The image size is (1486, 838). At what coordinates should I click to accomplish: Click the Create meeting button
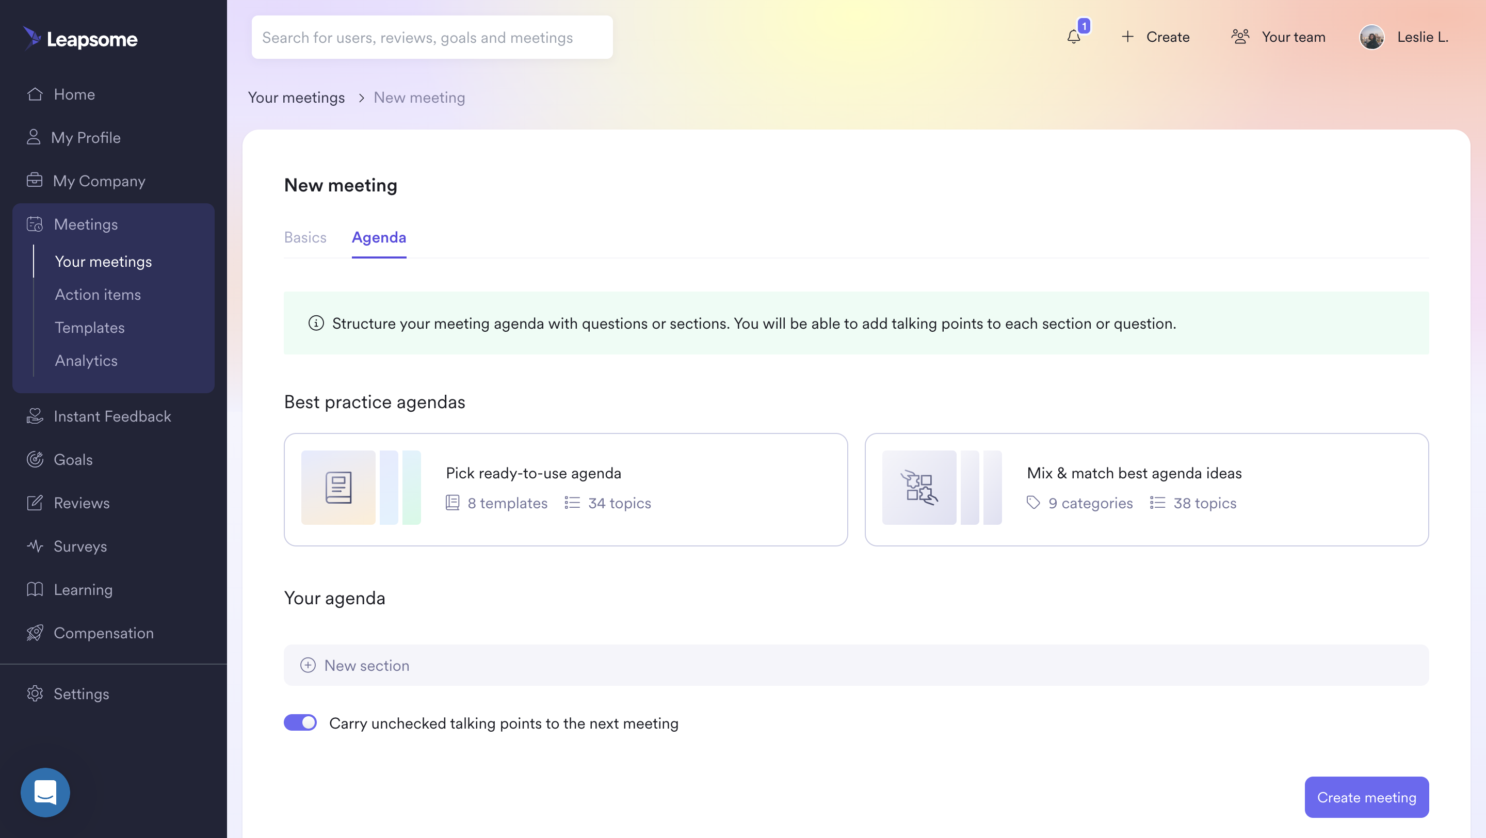coord(1367,797)
